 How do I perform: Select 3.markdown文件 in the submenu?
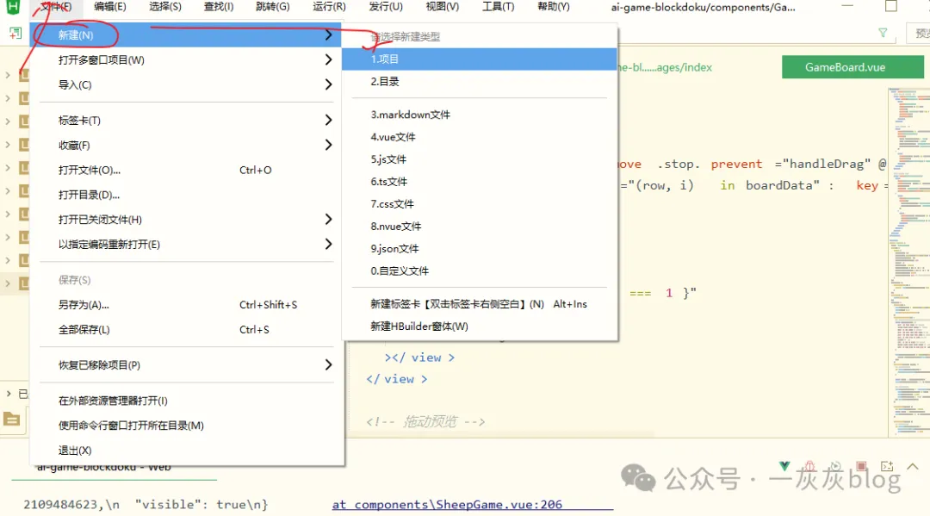pyautogui.click(x=411, y=115)
